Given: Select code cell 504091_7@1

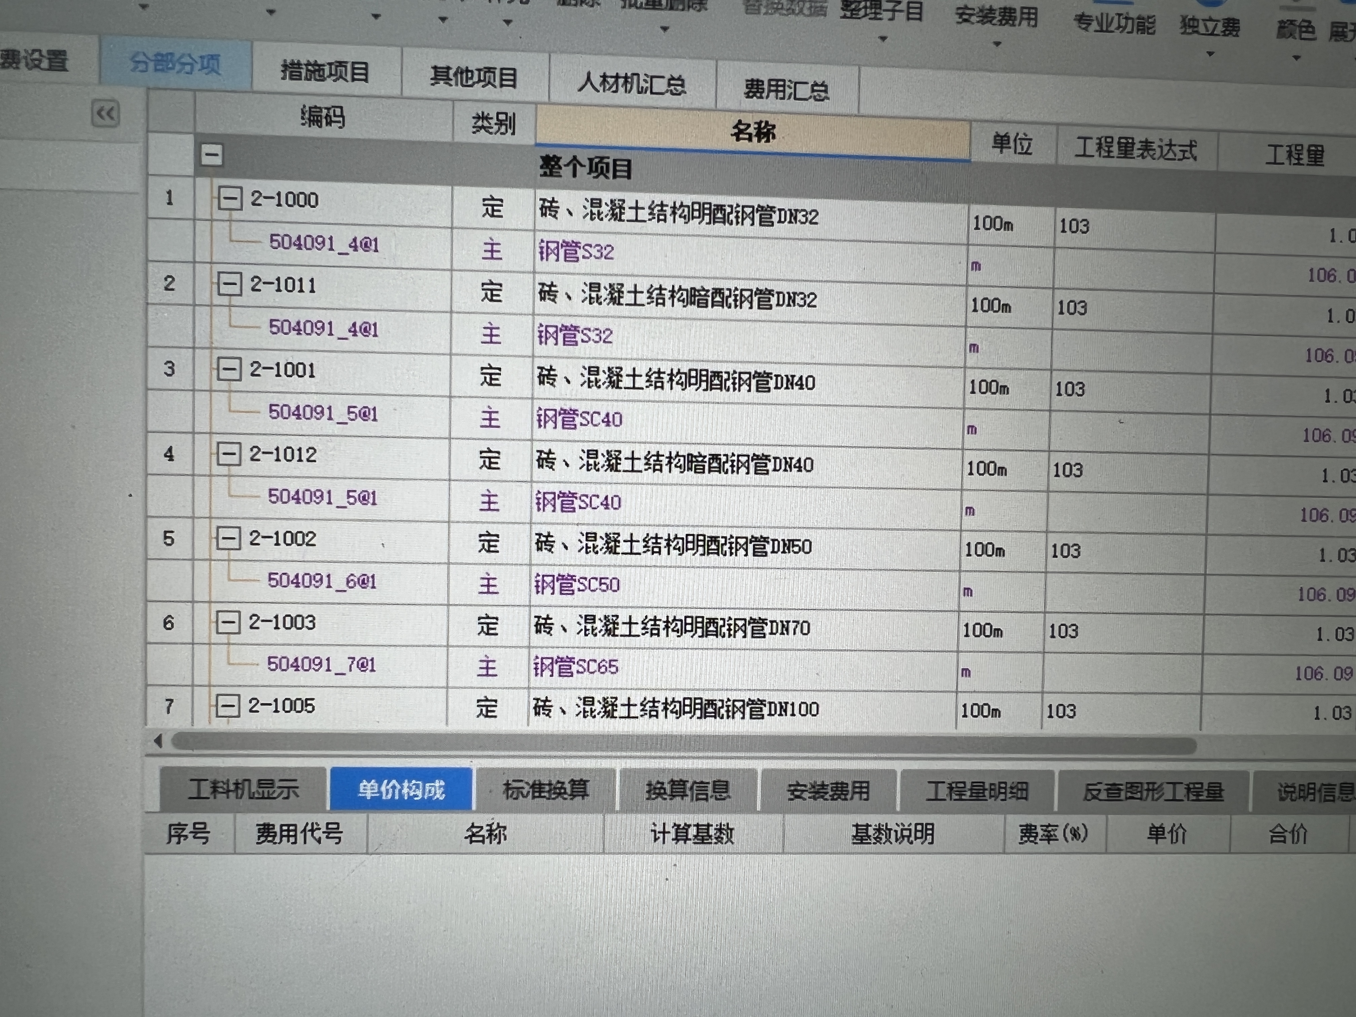Looking at the screenshot, I should [x=321, y=664].
